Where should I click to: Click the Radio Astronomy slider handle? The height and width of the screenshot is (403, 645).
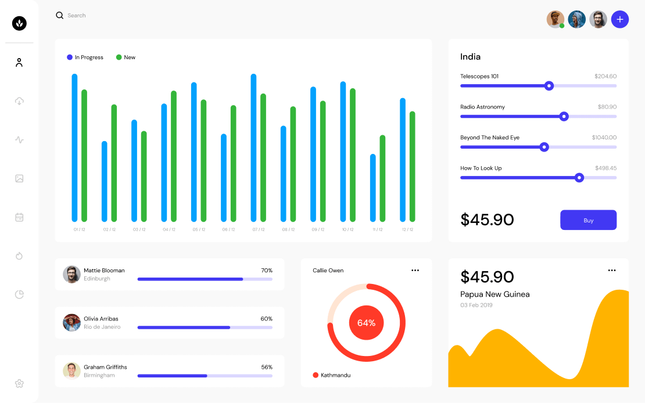click(564, 116)
